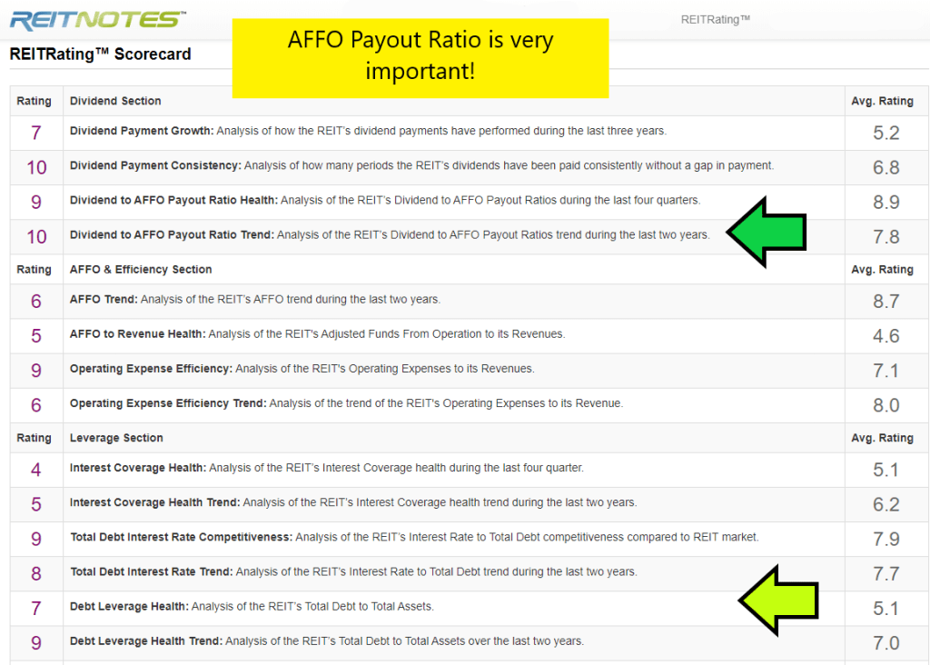Click the lime green arrow beside Debt Leverage Health
The image size is (930, 665).
click(x=777, y=600)
